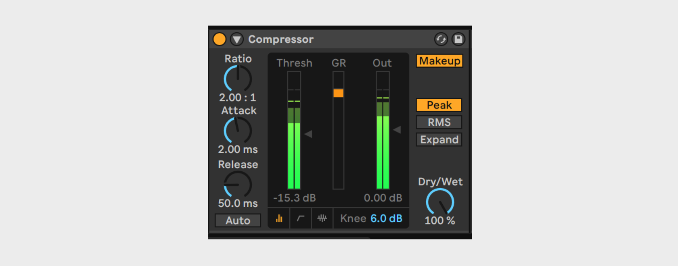Click the Save Preset disk icon
The height and width of the screenshot is (266, 678).
point(458,39)
